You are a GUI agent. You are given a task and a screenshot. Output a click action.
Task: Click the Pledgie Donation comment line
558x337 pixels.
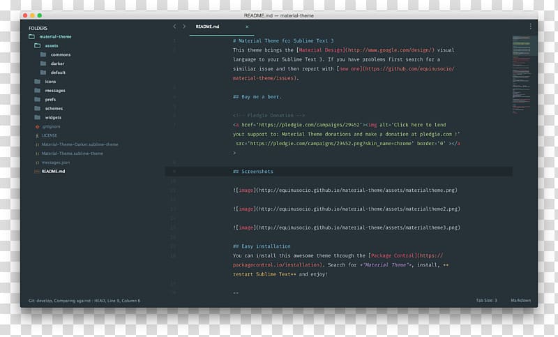[269, 115]
